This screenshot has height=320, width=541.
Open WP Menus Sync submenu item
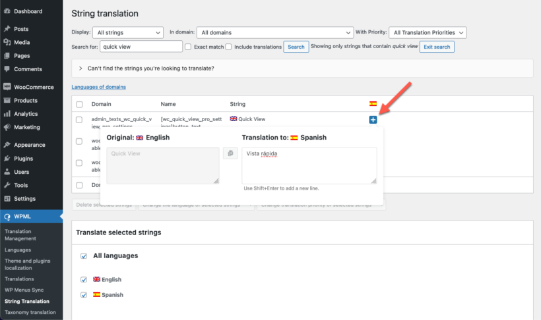point(24,290)
